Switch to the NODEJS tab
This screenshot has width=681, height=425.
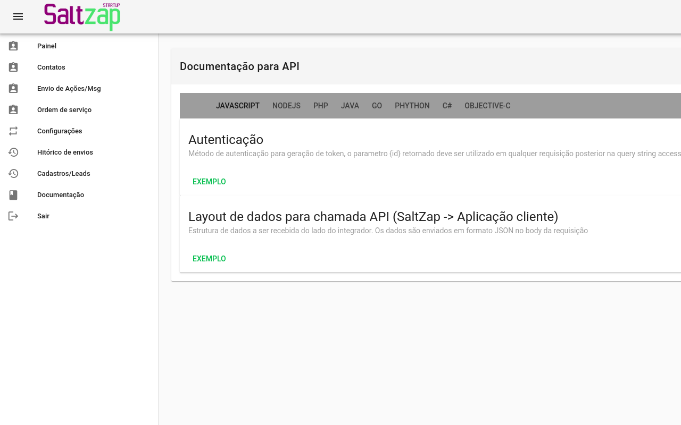286,106
